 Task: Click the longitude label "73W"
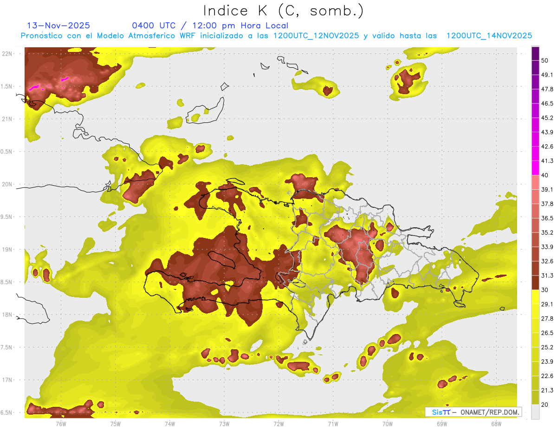point(224,424)
